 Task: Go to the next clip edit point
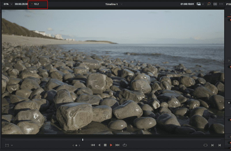point(213,145)
